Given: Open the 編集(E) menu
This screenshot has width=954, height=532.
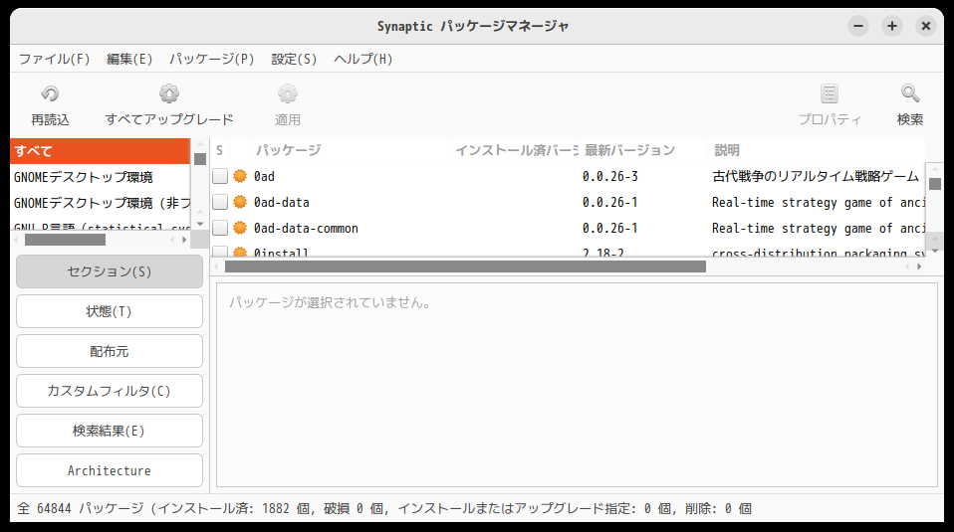Looking at the screenshot, I should pos(129,59).
